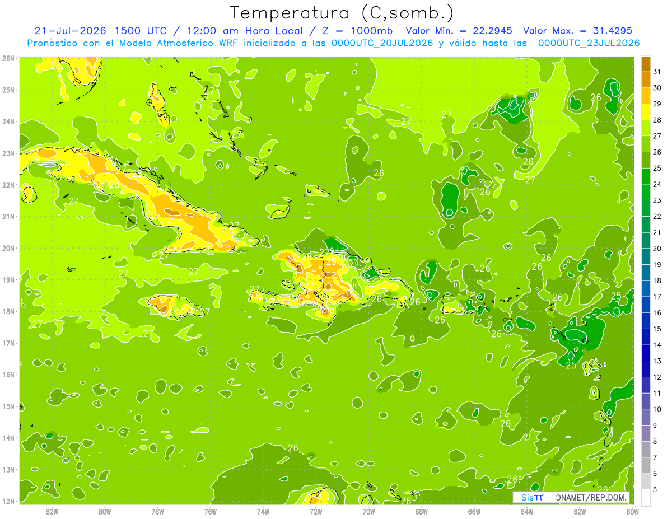Screen dimensions: 672x519
Task: Click the '12N' latitude axis label
Action: click(x=8, y=501)
